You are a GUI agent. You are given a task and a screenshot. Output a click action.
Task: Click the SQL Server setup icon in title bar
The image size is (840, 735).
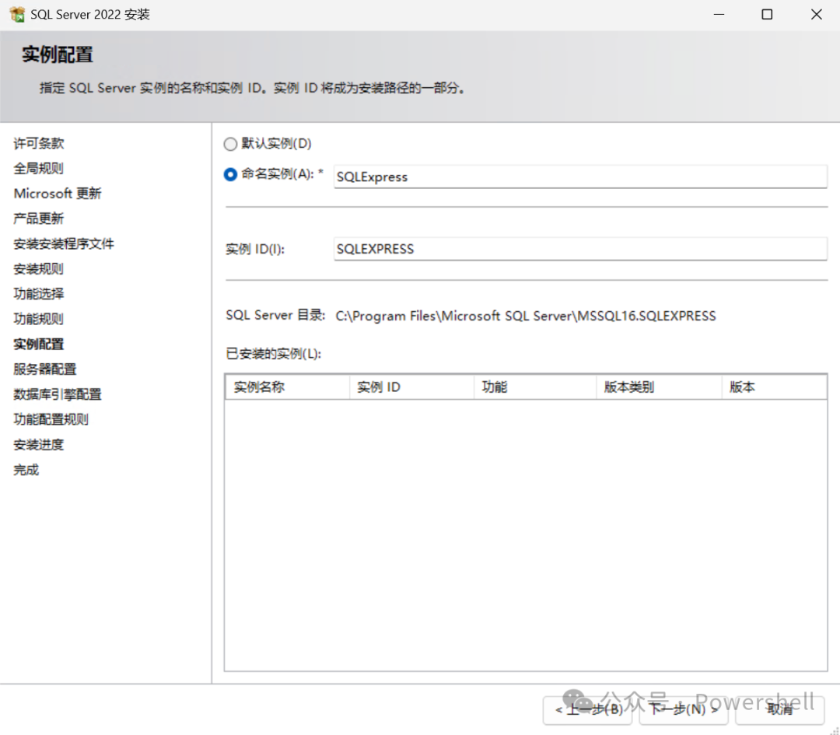(x=17, y=15)
